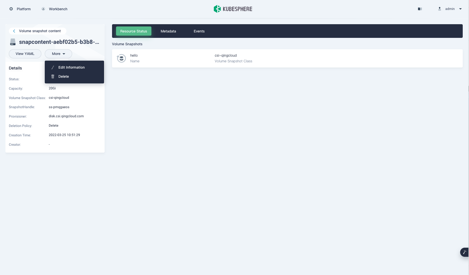This screenshot has height=275, width=469.
Task: Click the Workbench icon
Action: [x=43, y=9]
